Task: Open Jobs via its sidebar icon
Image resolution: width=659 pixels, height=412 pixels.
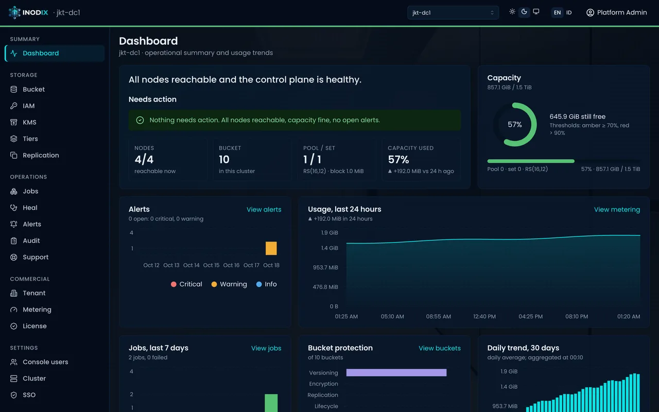Action: pos(14,191)
